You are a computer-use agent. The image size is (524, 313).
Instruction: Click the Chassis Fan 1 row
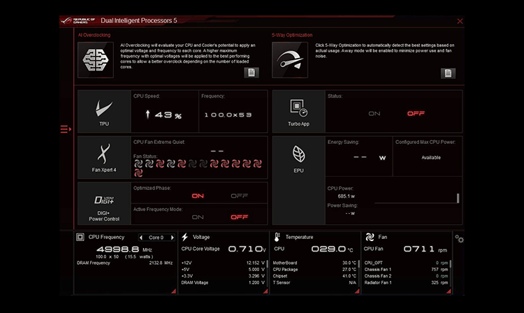coord(406,269)
